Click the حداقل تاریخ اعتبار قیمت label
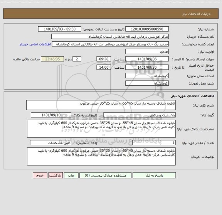Image resolution: width=222 pixels, height=215 pixels. (x=201, y=68)
